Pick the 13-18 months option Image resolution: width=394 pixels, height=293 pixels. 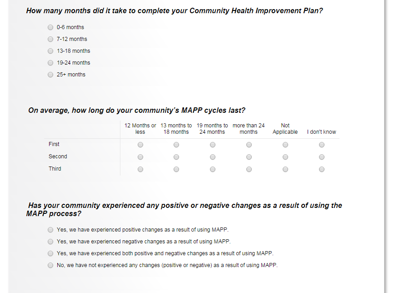pyautogui.click(x=50, y=51)
